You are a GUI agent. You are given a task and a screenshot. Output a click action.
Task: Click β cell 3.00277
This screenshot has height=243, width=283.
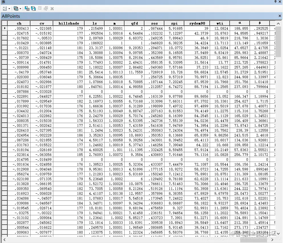click(x=259, y=194)
